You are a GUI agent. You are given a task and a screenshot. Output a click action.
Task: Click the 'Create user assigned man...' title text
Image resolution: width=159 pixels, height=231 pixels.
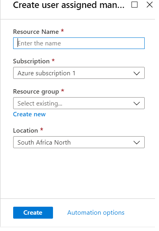(69, 5)
